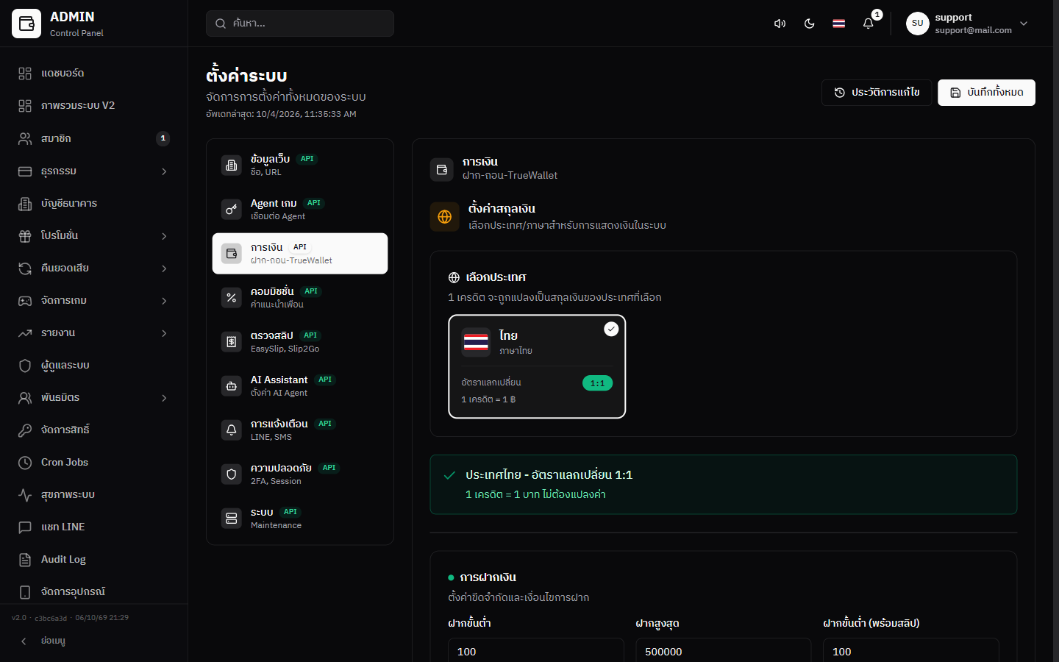The image size is (1059, 662).
Task: Expand the support account dropdown chevron
Action: pos(1024,24)
